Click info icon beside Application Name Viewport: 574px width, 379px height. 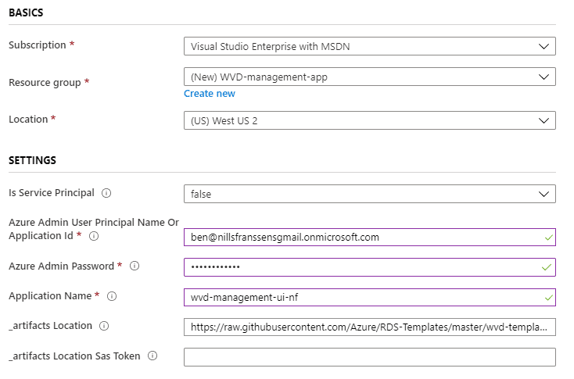pyautogui.click(x=112, y=296)
